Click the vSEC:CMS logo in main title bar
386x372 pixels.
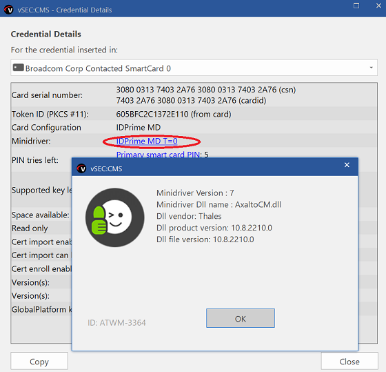(x=8, y=10)
